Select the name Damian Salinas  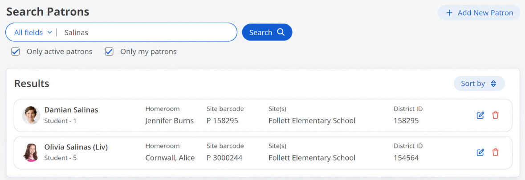coord(71,110)
